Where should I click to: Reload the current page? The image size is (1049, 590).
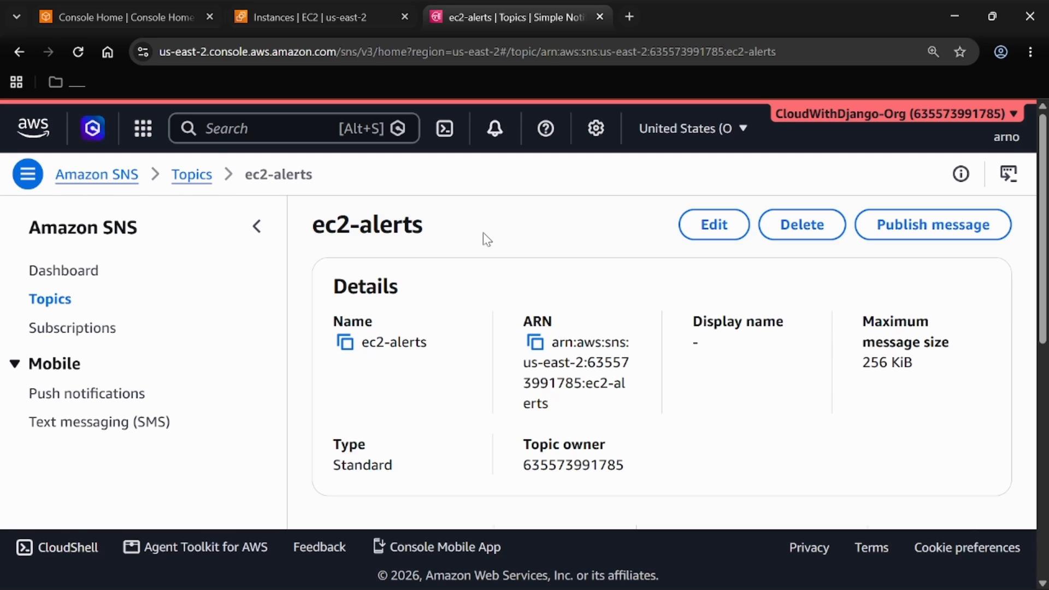click(78, 52)
